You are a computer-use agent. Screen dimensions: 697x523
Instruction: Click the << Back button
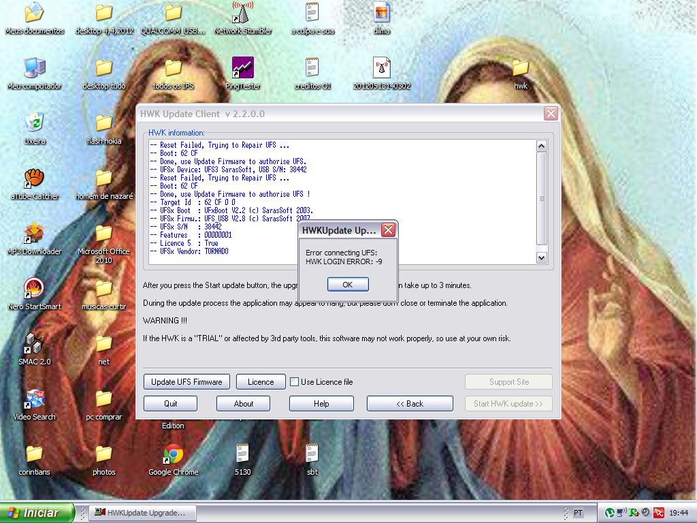point(410,403)
